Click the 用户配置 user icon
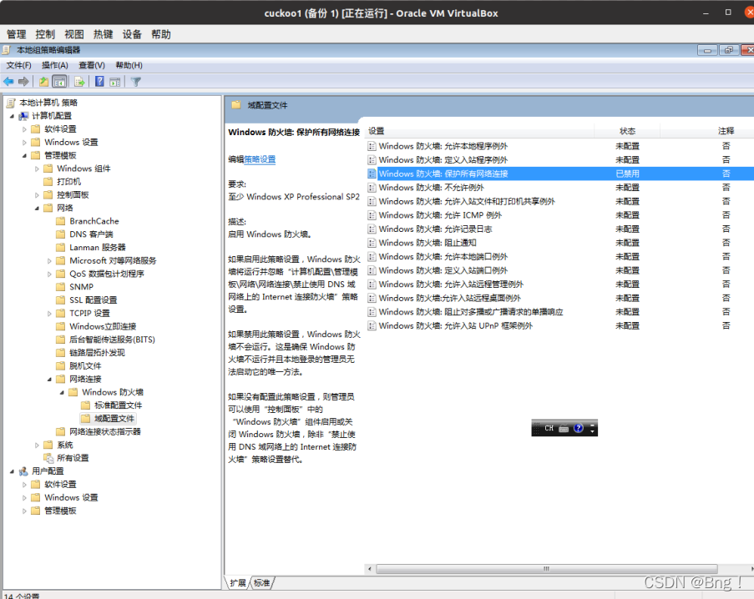754x599 pixels. 23,471
